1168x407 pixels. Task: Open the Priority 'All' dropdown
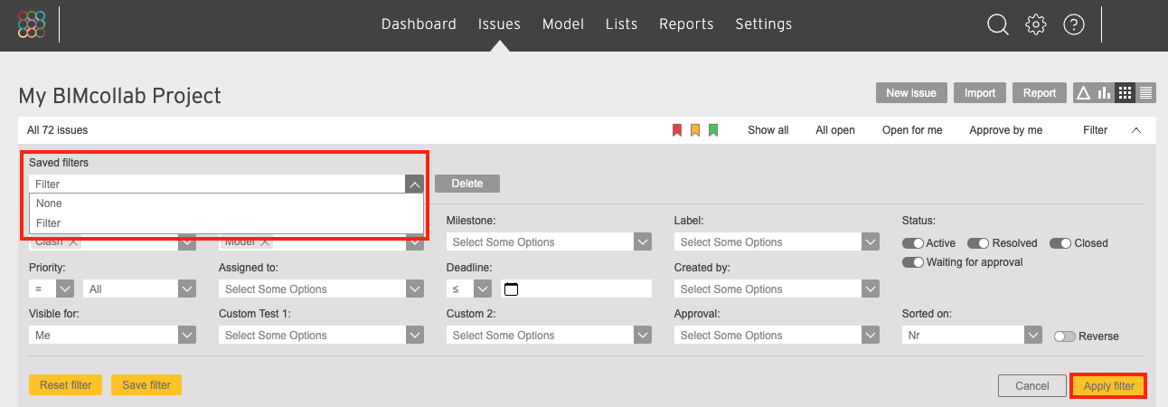[x=139, y=289]
